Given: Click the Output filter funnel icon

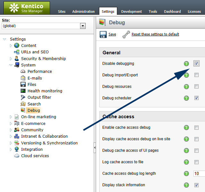Looking at the screenshot, I should (23, 97).
